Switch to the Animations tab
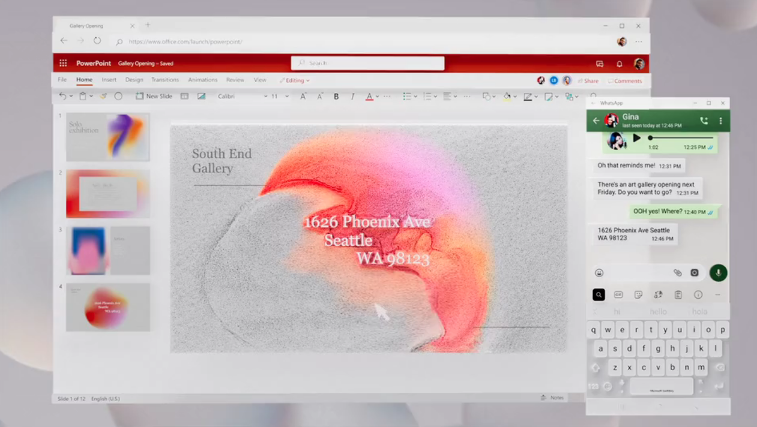Image resolution: width=757 pixels, height=427 pixels. coord(202,80)
